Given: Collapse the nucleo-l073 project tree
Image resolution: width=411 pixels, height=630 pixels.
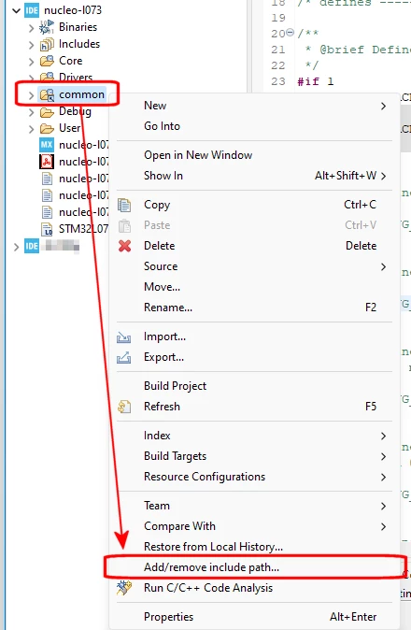Looking at the screenshot, I should [17, 10].
